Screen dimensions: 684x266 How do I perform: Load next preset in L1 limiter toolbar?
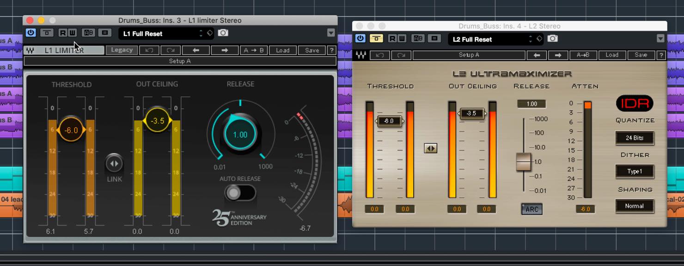click(x=225, y=50)
